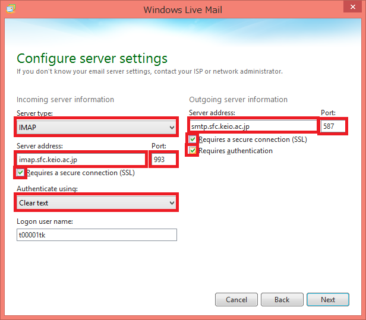Uncheck outgoing server SSL secure connection checkbox

click(x=193, y=140)
